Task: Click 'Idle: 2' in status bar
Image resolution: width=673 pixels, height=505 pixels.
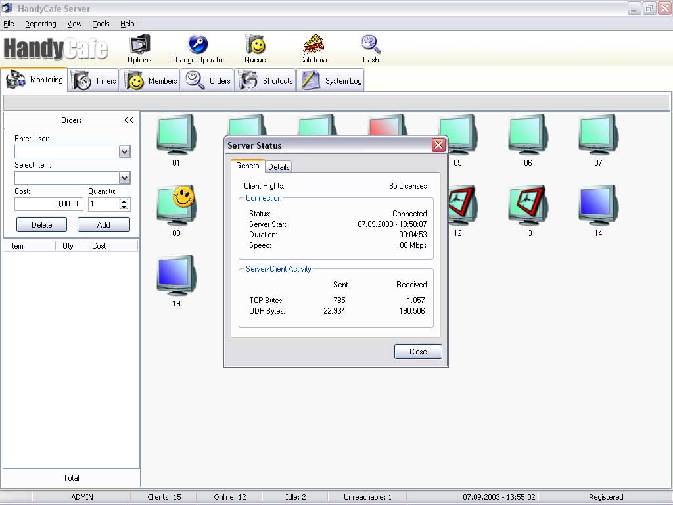Action: point(296,497)
